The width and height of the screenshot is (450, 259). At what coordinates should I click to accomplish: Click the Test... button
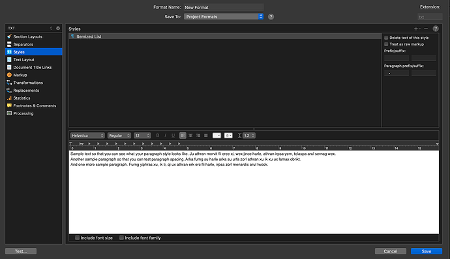click(x=21, y=251)
